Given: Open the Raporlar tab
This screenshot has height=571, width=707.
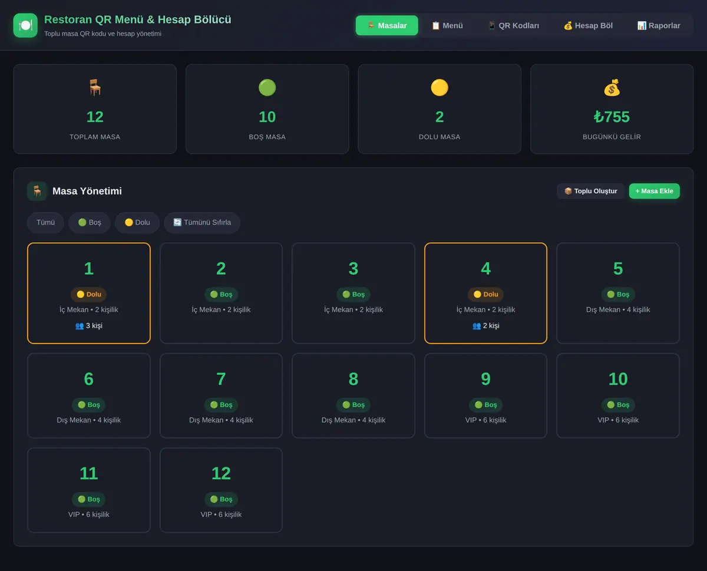Looking at the screenshot, I should 659,25.
